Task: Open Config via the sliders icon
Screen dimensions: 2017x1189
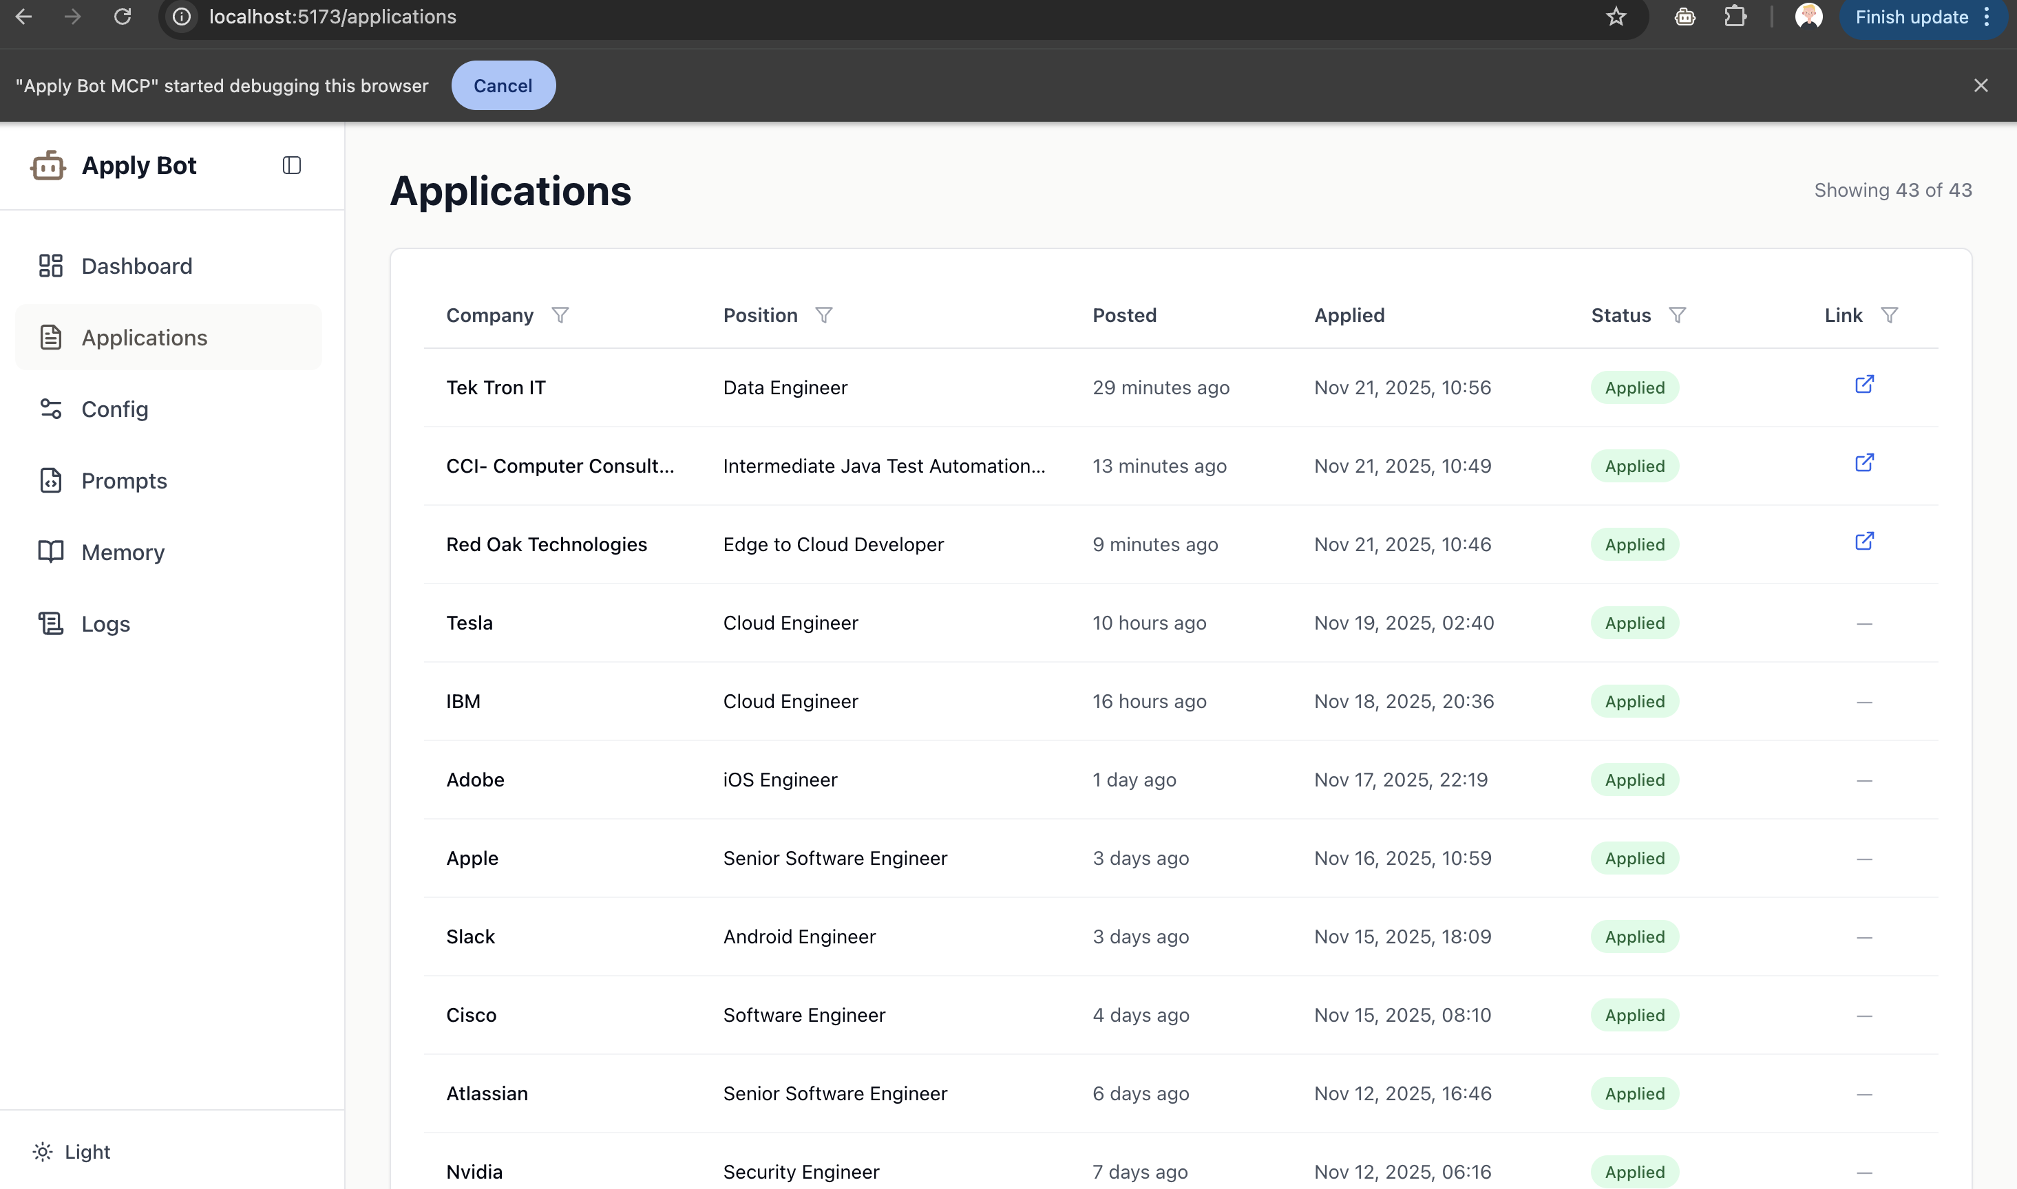Action: [50, 409]
